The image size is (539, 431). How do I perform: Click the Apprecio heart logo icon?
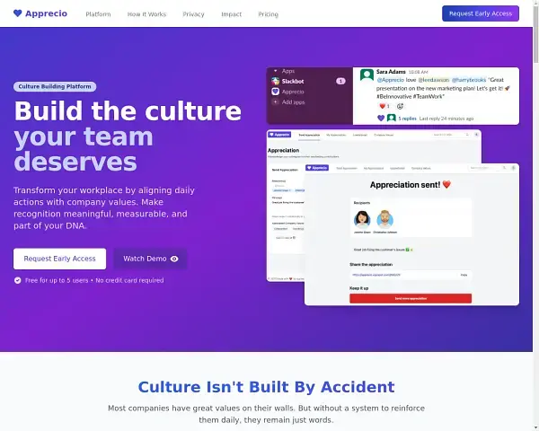click(18, 14)
